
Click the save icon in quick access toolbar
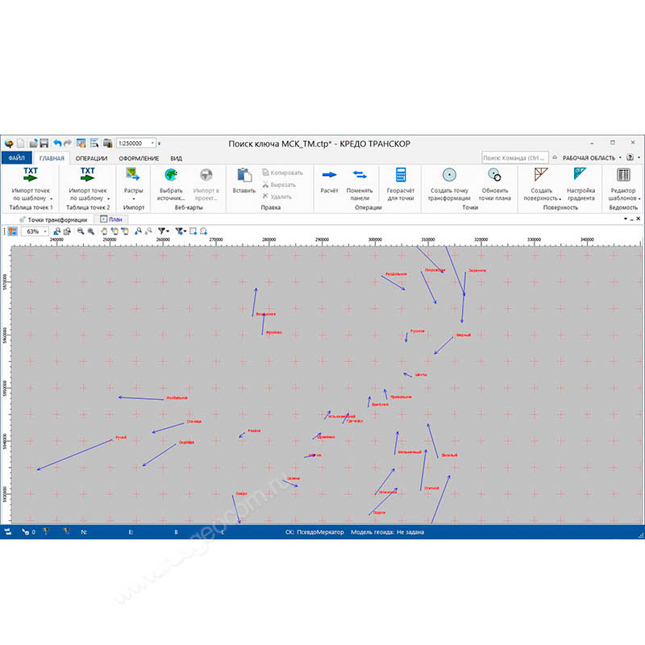point(44,143)
